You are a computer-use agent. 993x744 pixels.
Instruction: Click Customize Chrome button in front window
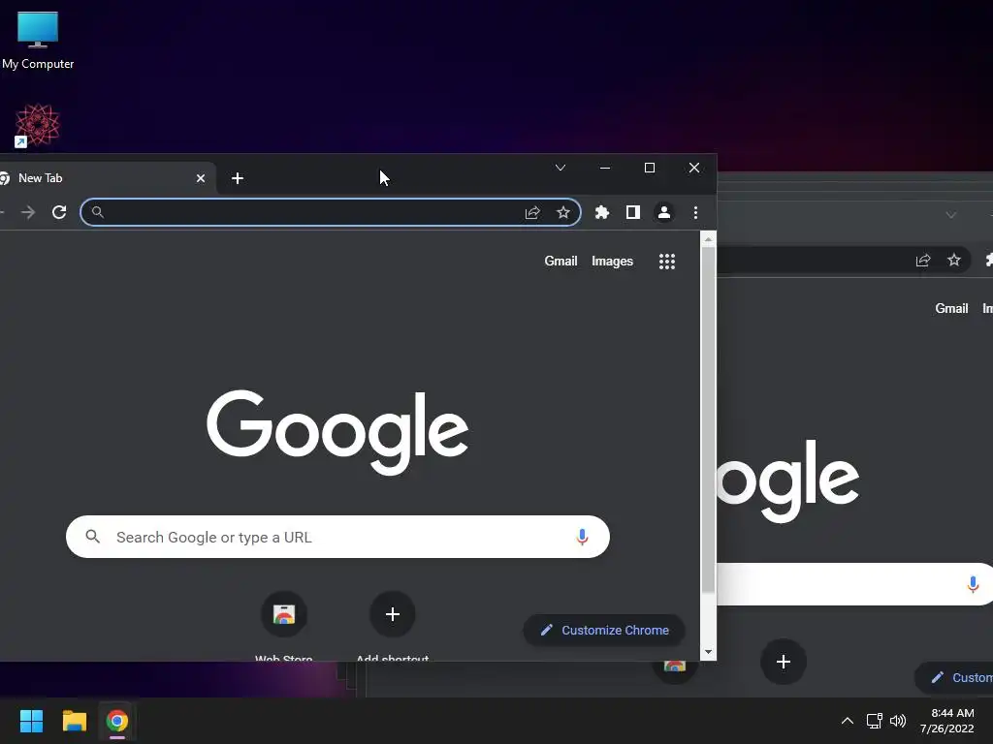click(x=604, y=630)
